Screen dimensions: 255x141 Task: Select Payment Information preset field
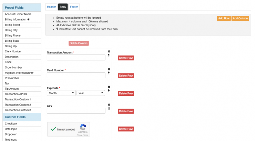pos(22,73)
